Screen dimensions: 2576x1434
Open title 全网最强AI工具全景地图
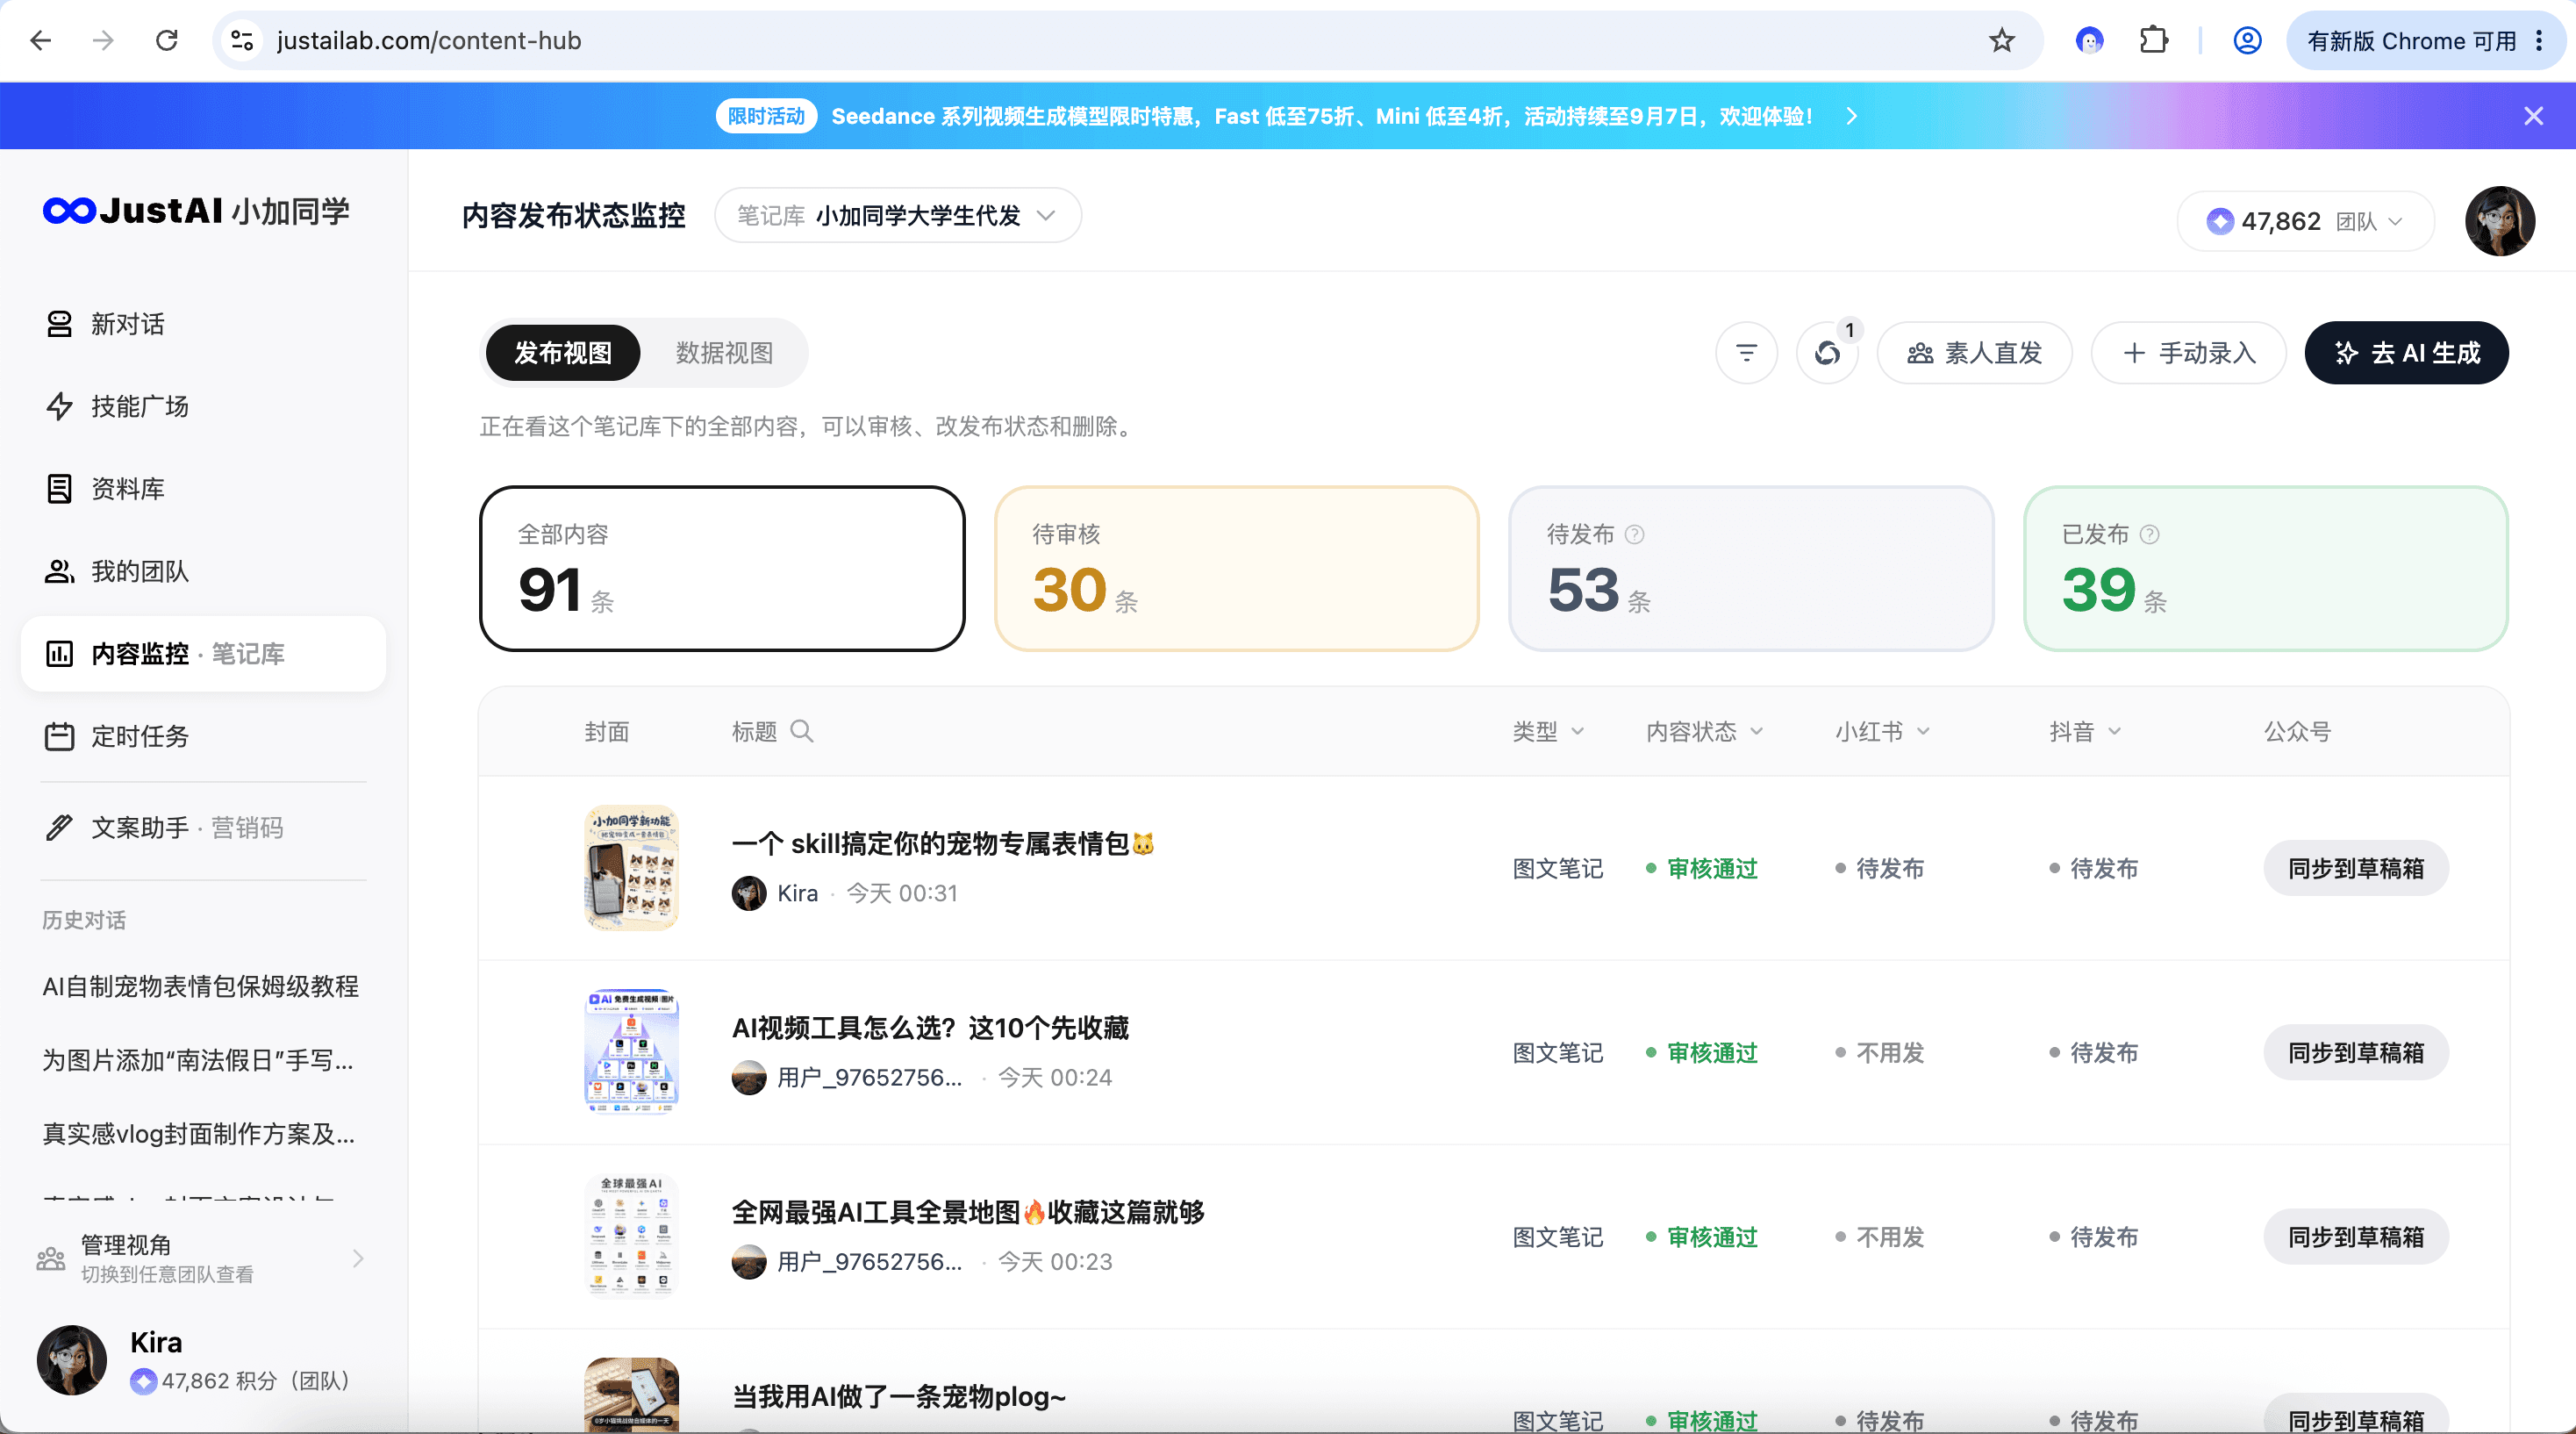click(968, 1212)
